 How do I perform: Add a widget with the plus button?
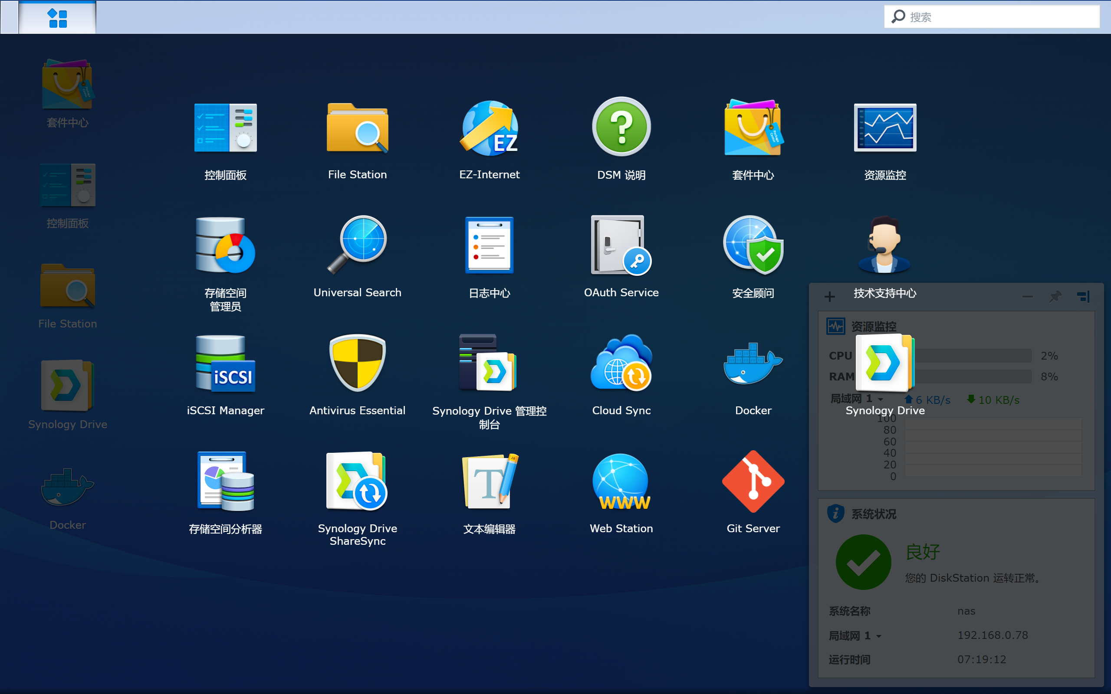tap(830, 297)
